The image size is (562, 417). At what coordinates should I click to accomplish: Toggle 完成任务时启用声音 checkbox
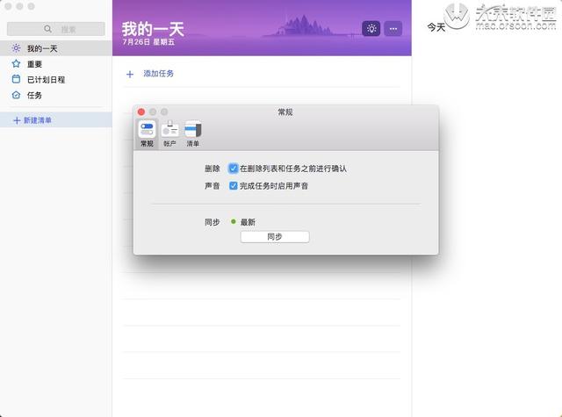(x=234, y=185)
